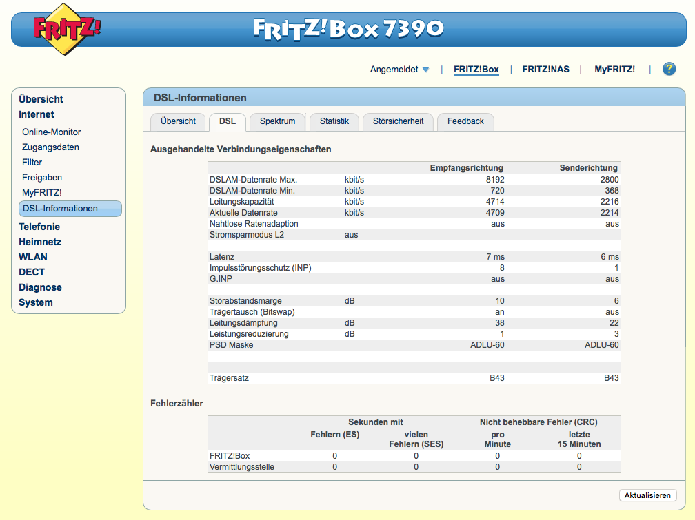Open MyFRITZ! in the sidebar submenu

41,192
